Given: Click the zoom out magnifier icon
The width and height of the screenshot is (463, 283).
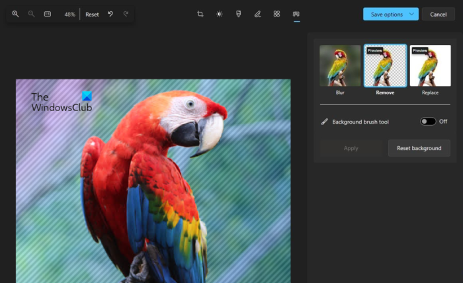Looking at the screenshot, I should [x=31, y=14].
